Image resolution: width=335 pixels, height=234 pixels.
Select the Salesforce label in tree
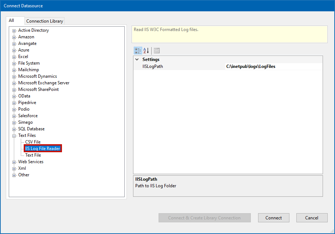tap(28, 116)
